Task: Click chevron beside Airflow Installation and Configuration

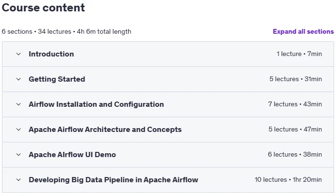Action: point(19,104)
